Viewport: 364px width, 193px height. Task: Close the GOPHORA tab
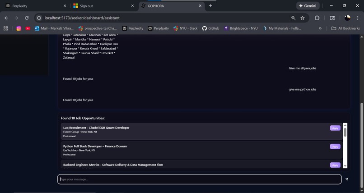tap(200, 6)
